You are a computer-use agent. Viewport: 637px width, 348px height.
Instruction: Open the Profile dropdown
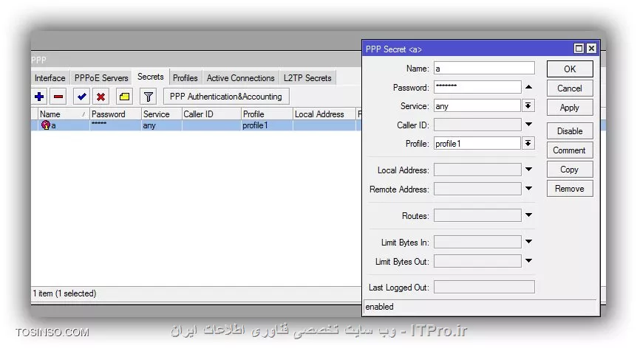pyautogui.click(x=528, y=143)
